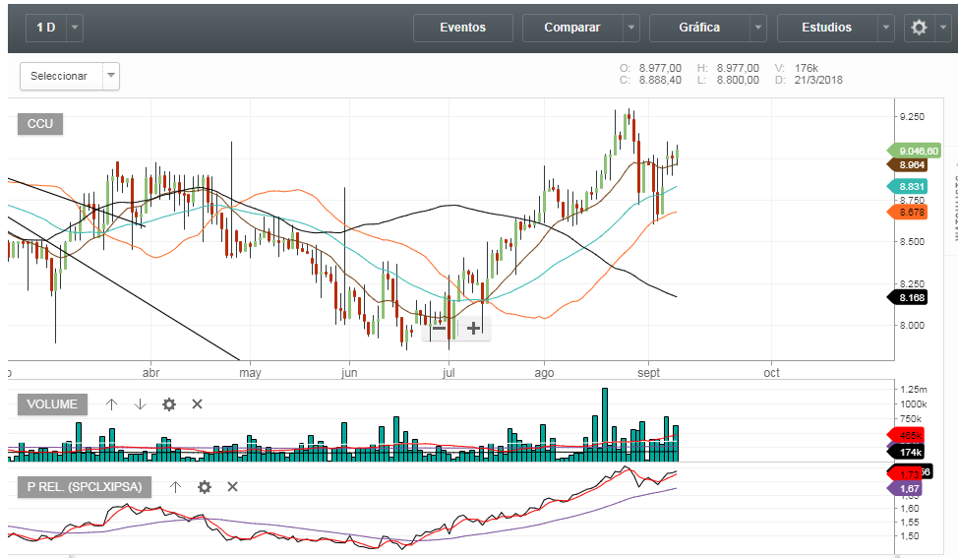Click the teal 8.831 average tag
The height and width of the screenshot is (558, 958).
[x=907, y=187]
